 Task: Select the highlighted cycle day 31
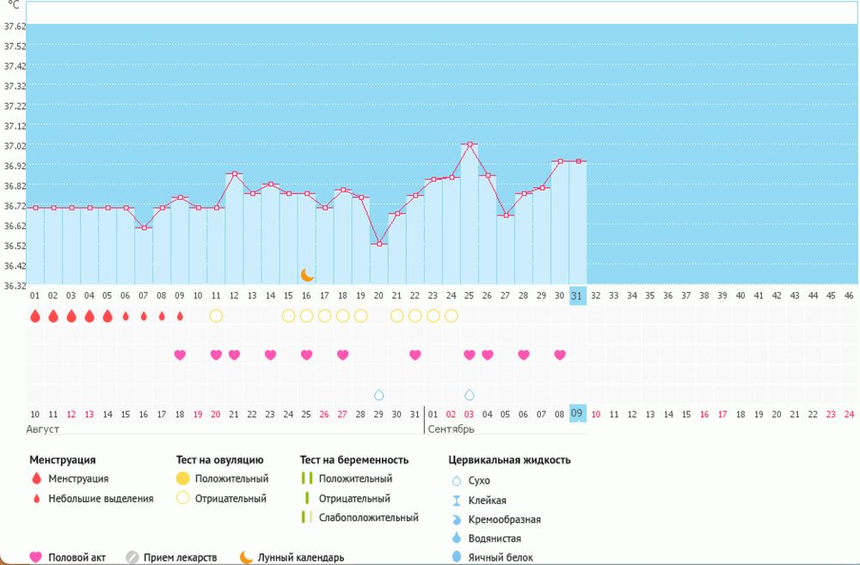tap(577, 295)
